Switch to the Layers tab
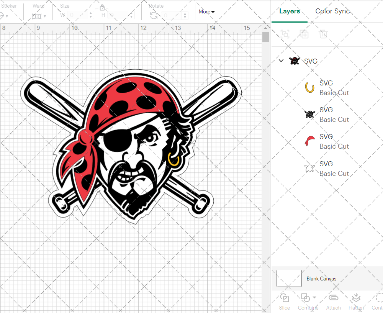The image size is (383, 313). 290,11
